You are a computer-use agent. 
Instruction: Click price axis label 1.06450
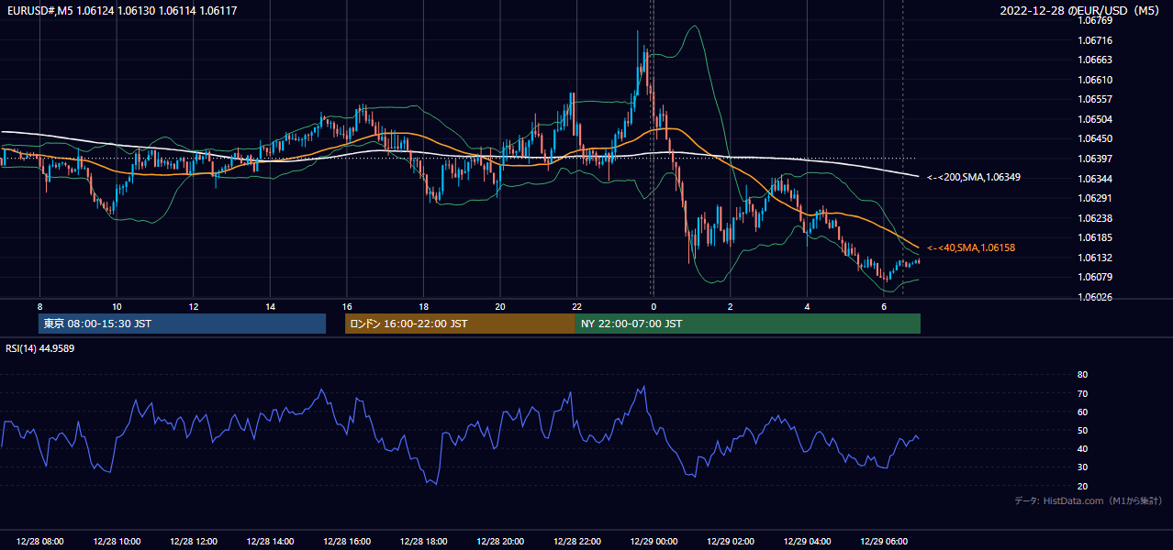click(1096, 138)
